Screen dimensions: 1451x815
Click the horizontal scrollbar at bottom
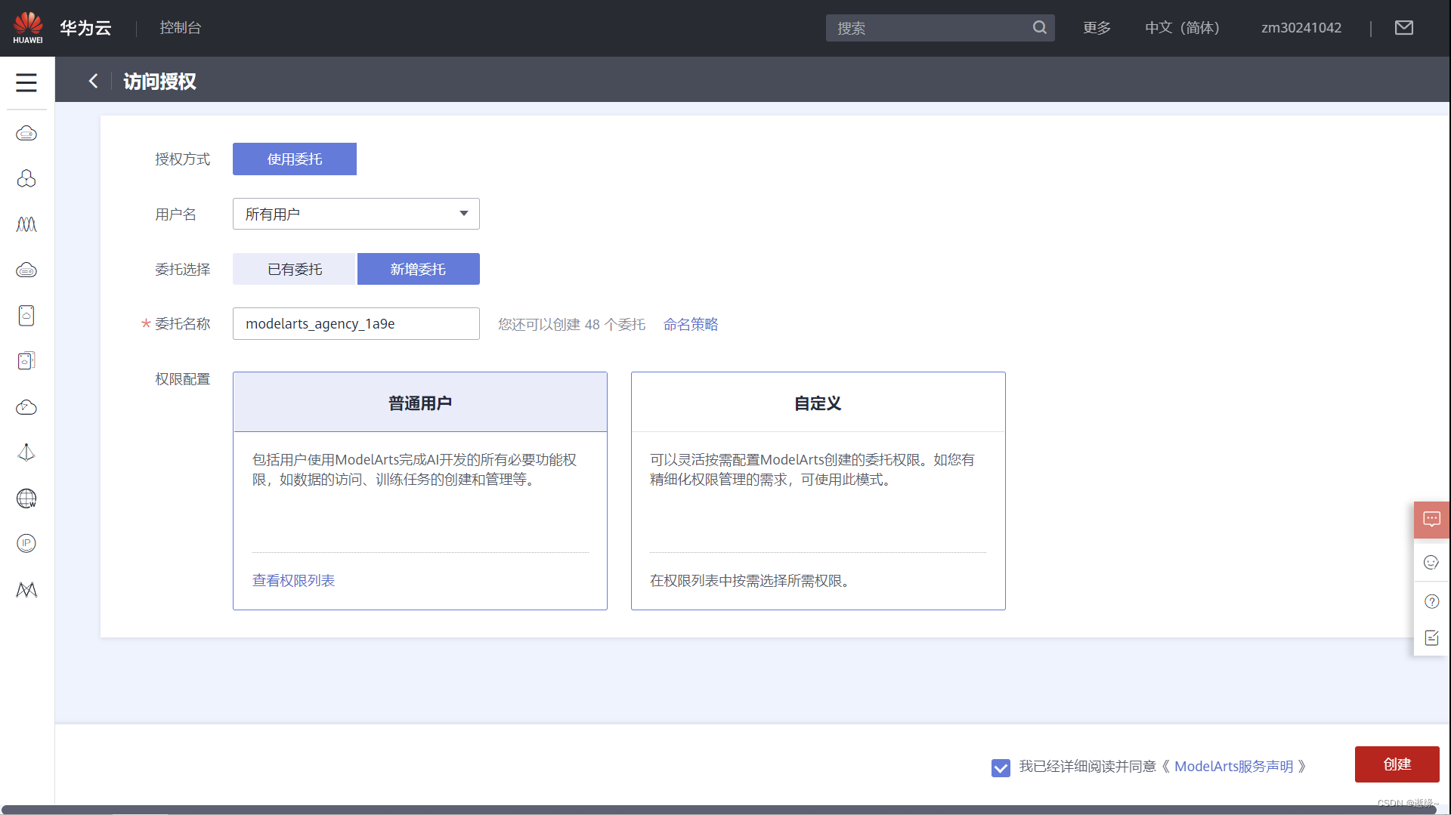click(718, 810)
